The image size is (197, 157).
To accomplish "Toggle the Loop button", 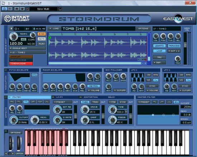I will click(x=159, y=51).
